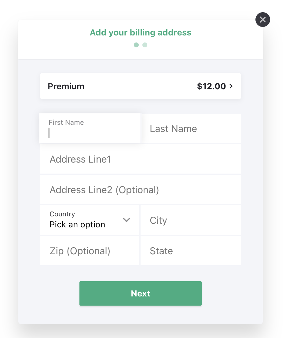
Task: Click the First Name floating label
Action: (66, 123)
